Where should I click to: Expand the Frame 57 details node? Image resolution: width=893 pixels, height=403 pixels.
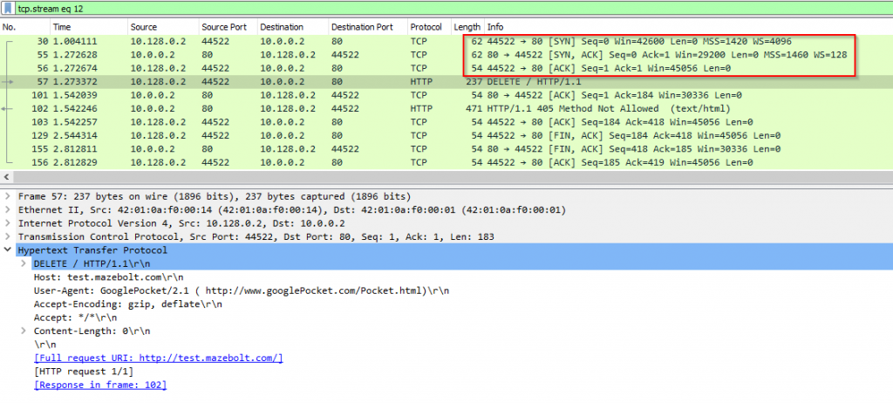[x=7, y=196]
